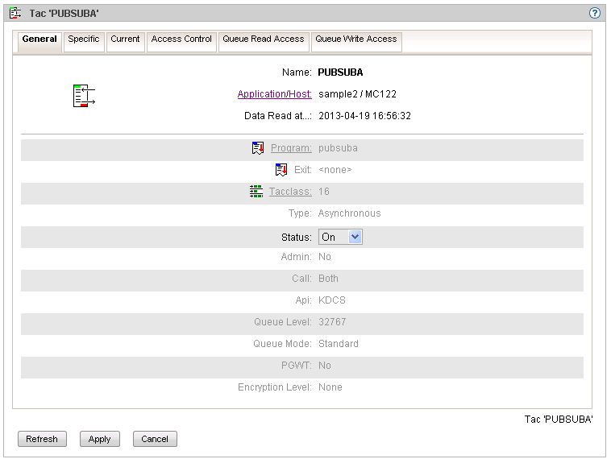The image size is (611, 459).
Task: Switch to the Current tab
Action: [125, 39]
